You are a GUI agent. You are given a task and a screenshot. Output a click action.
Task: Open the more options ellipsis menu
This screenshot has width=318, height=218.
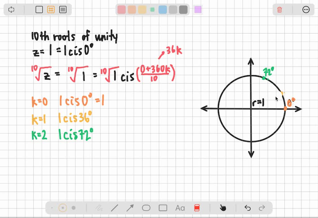click(306, 10)
